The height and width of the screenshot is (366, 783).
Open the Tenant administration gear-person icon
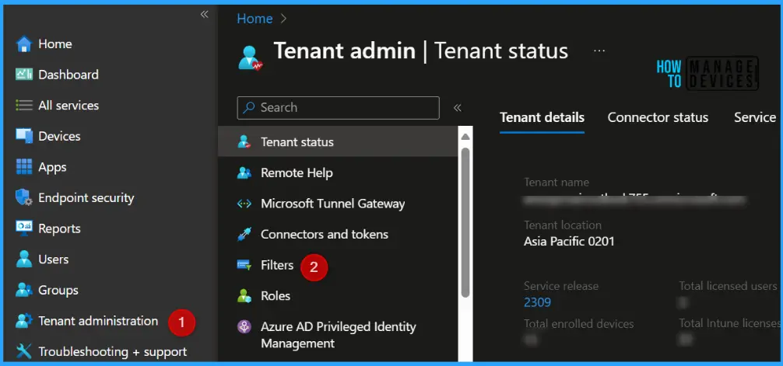tap(24, 321)
